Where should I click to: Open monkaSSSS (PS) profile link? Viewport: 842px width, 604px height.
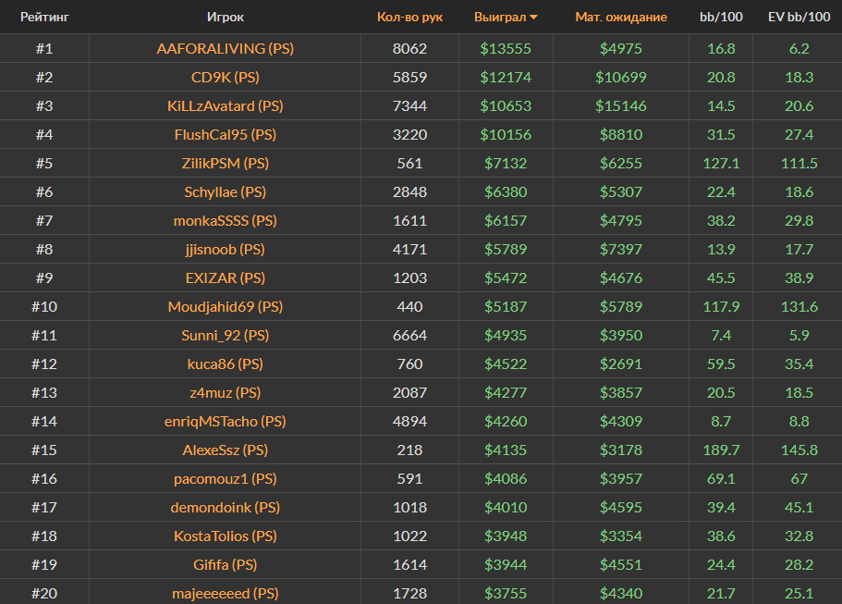pos(226,220)
